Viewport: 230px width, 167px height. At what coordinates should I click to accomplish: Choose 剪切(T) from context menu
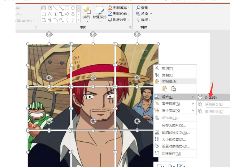(175, 68)
